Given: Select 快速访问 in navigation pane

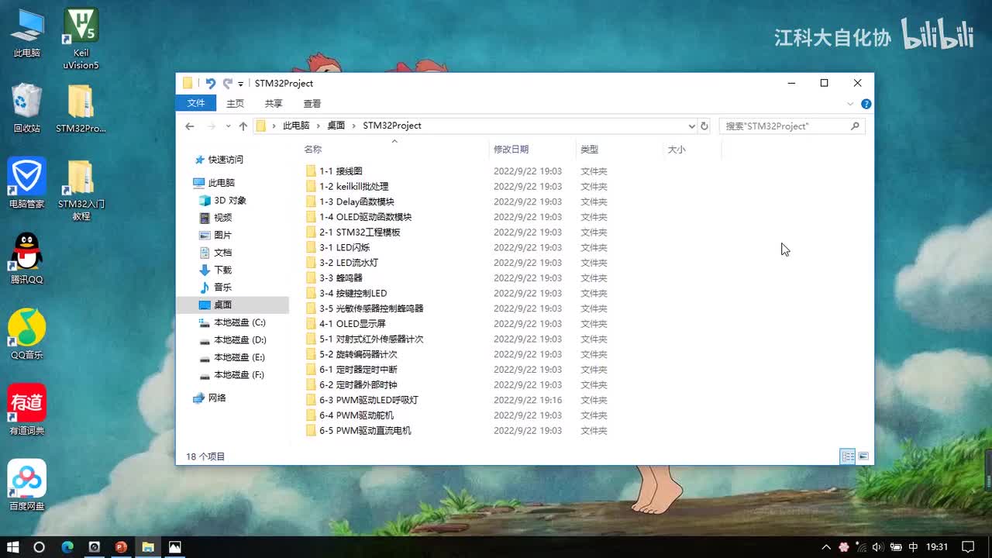Looking at the screenshot, I should click(x=226, y=160).
